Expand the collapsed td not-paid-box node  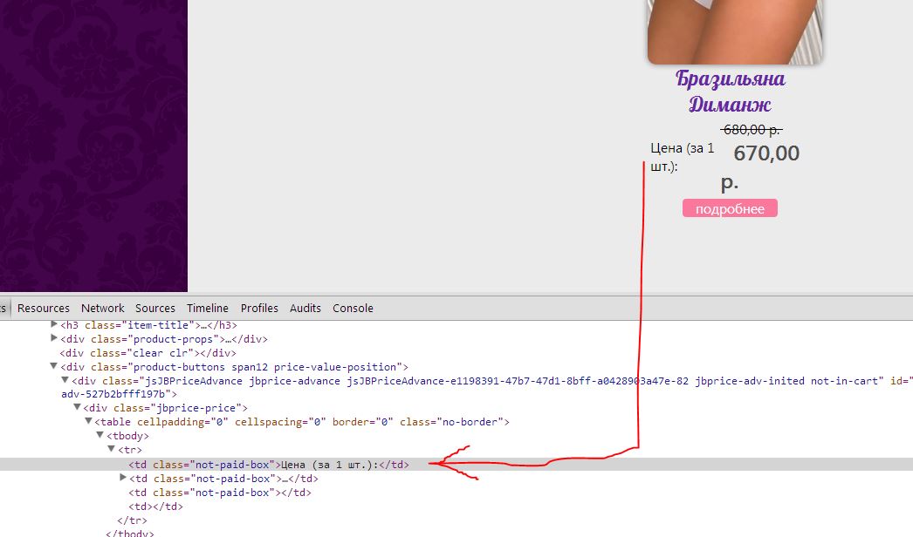pos(123,478)
